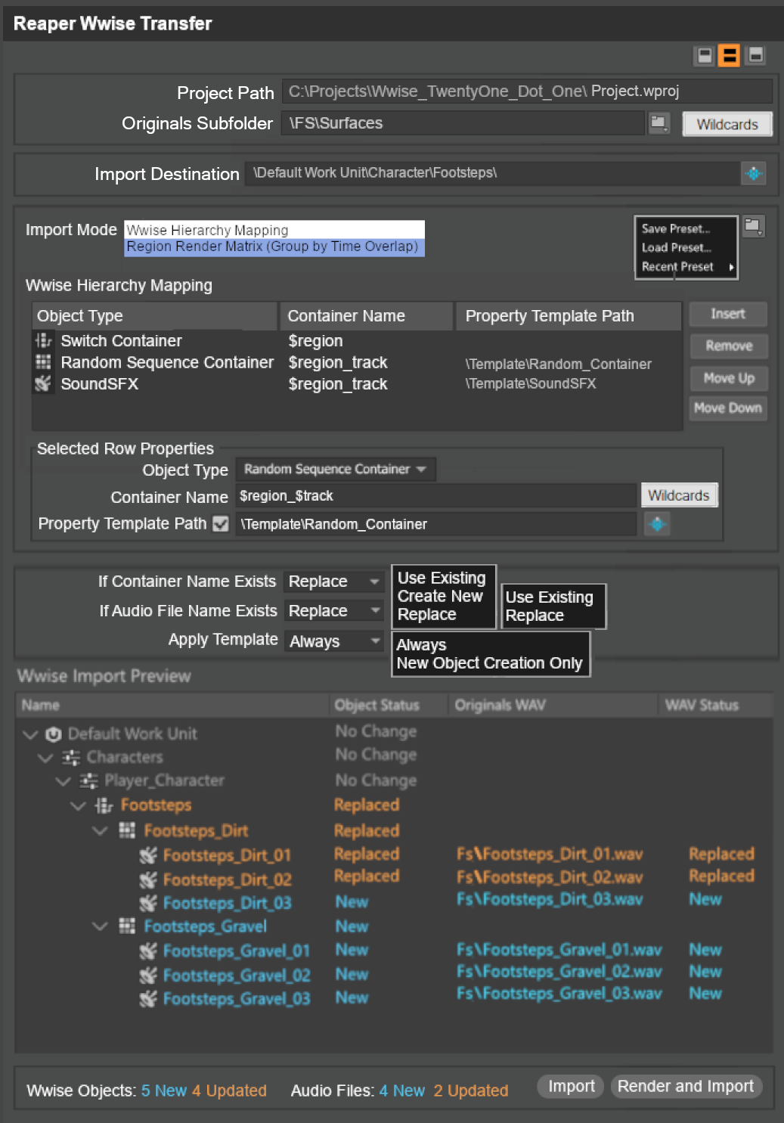Select Save Preset menu entry

pyautogui.click(x=675, y=228)
